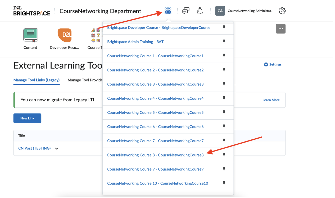335x198 pixels.
Task: Open the three-dots more options button
Action: click(x=280, y=29)
